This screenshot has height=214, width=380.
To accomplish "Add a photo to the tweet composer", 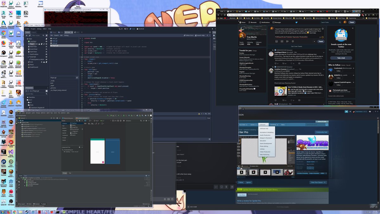I will coord(277,41).
